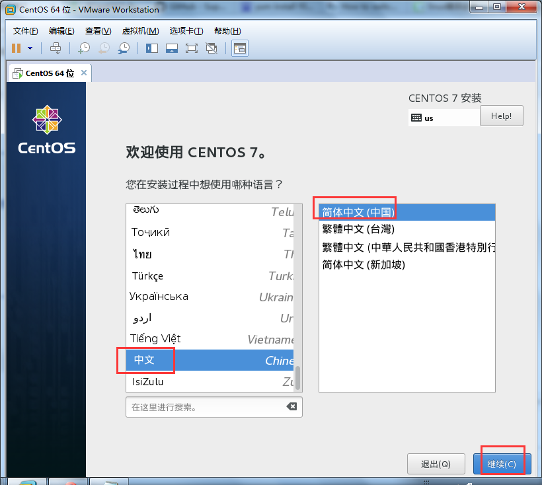Choose 繁體中文 (中華人民共和國香港特別行政區) locale
The height and width of the screenshot is (485, 542).
[x=407, y=247]
